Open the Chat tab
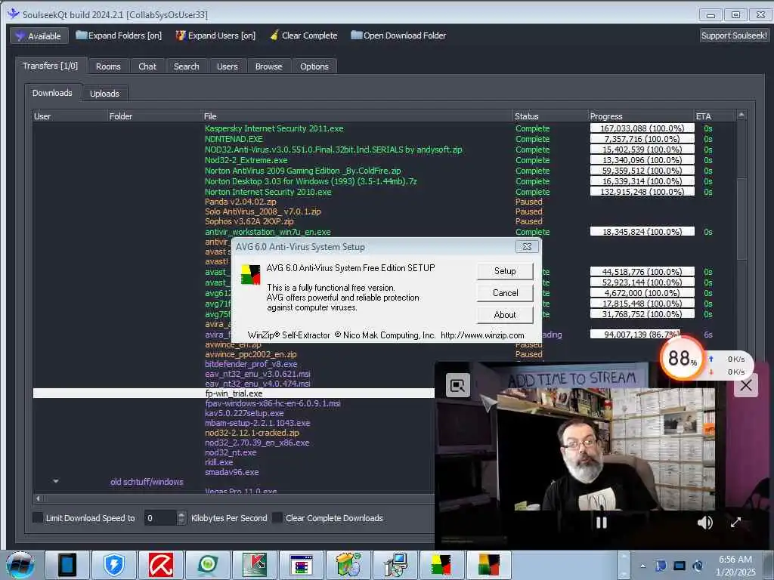 point(147,66)
